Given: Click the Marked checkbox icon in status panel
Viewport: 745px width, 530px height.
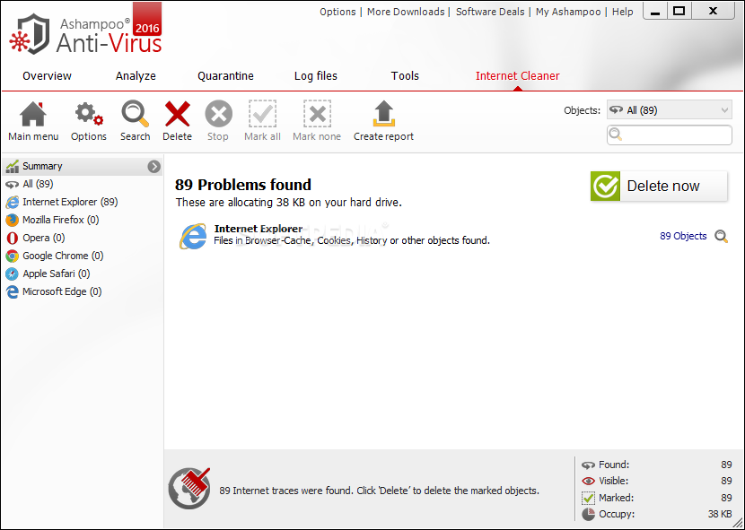Looking at the screenshot, I should 588,498.
